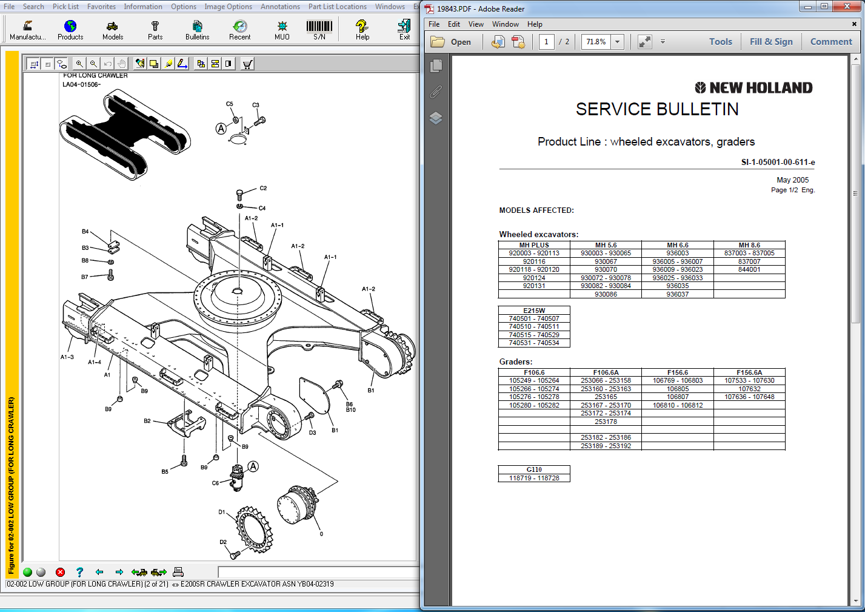
Task: Expand the Adobe toolbar options arrow
Action: point(663,42)
